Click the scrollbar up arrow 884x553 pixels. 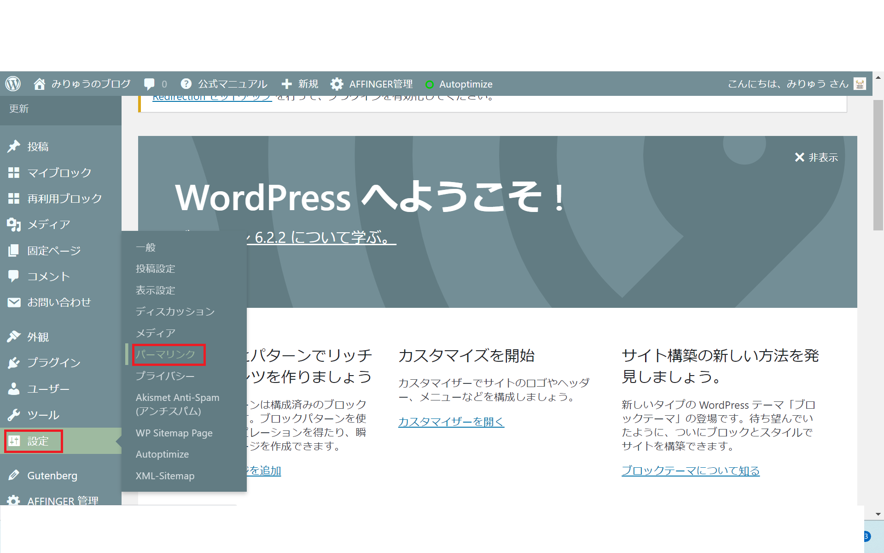[878, 78]
